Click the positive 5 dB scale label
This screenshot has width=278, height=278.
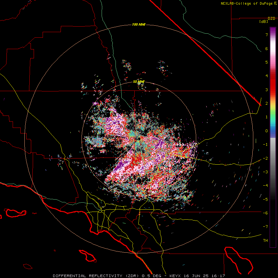click(267, 62)
